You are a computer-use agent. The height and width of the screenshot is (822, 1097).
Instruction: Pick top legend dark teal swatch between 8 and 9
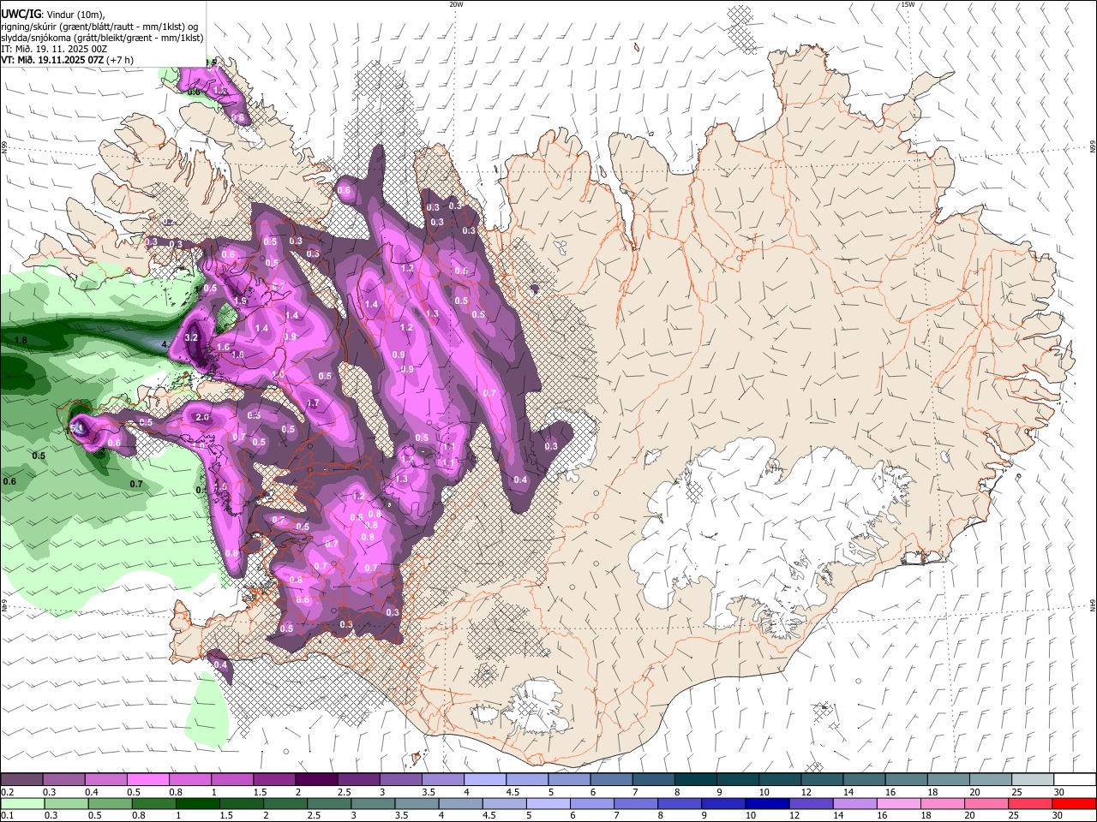pos(696,780)
